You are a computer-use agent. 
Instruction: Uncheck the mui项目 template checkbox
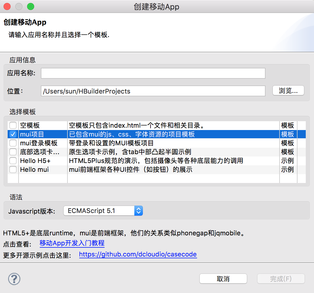tap(13, 134)
